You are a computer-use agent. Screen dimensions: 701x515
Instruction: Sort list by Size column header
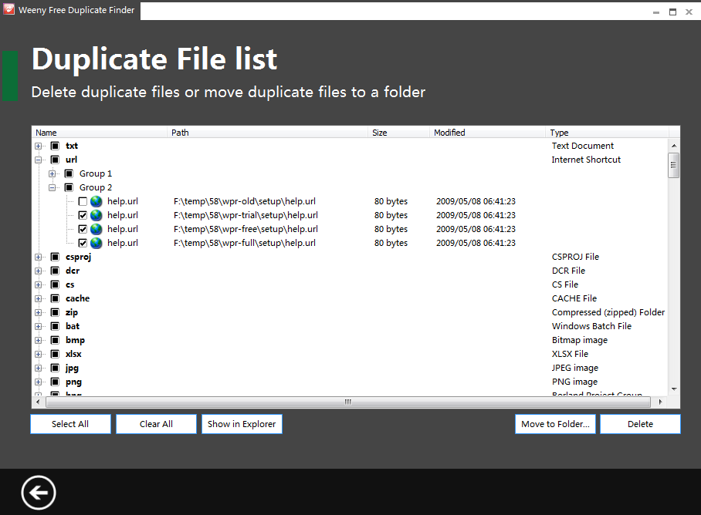pos(399,133)
